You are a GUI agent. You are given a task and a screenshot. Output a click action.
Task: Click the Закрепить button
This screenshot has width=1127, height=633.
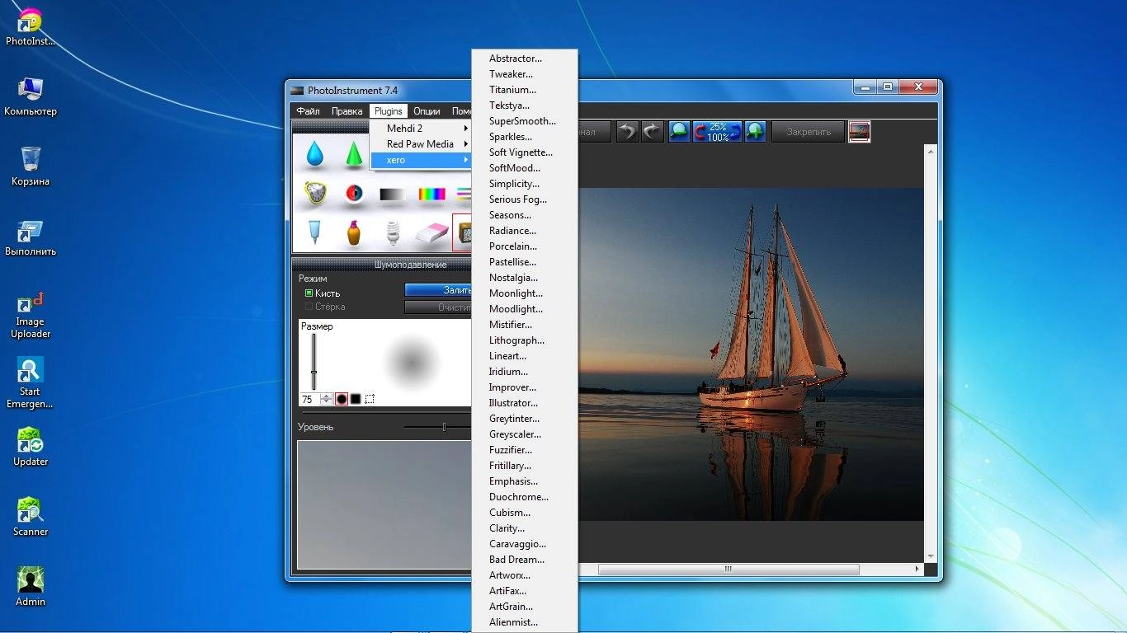809,131
